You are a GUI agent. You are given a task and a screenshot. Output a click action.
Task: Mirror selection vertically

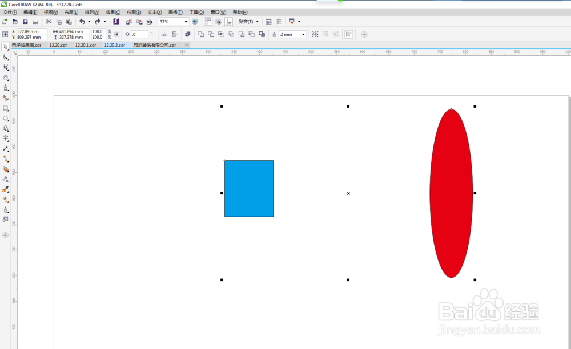[x=174, y=34]
